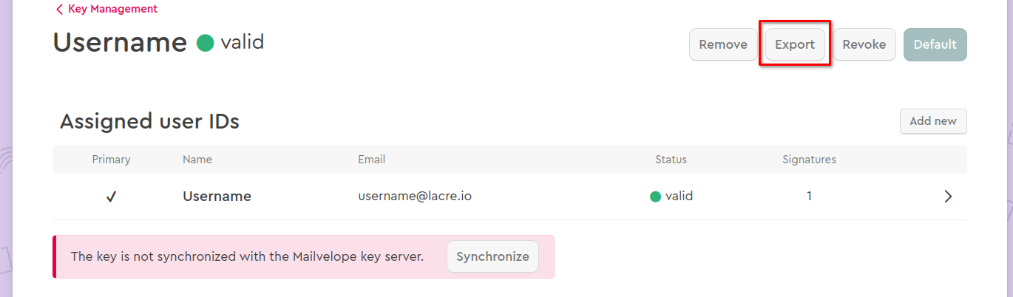Click the Signatures column header
Viewport: 1013px width, 297px height.
[810, 160]
